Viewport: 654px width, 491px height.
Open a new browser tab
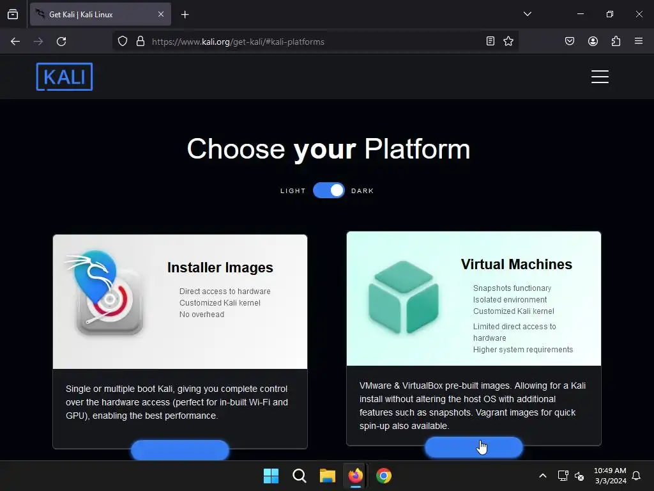[x=185, y=15]
